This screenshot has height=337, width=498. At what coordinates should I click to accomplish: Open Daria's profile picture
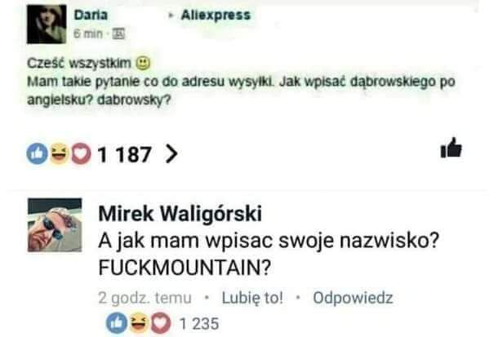point(47,24)
